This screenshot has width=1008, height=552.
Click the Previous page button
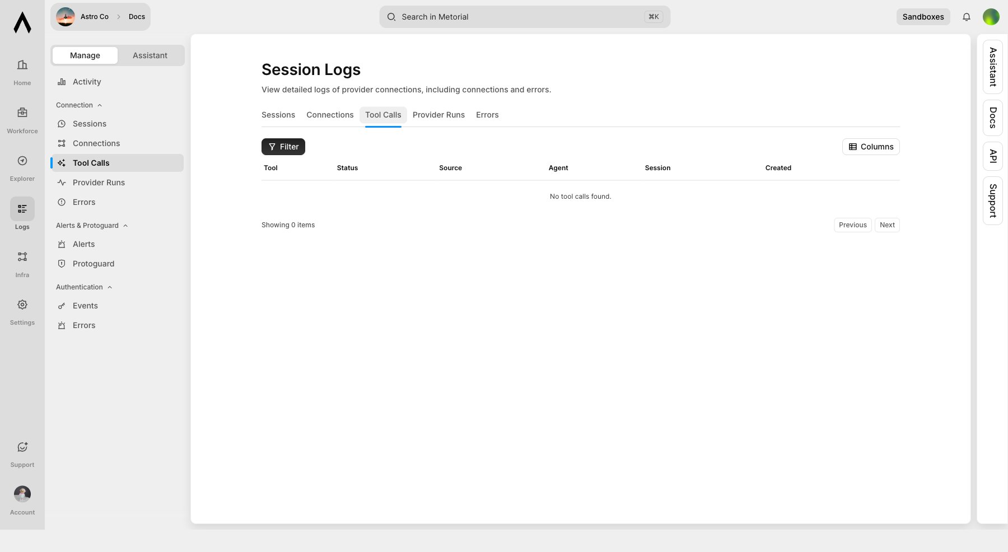853,225
